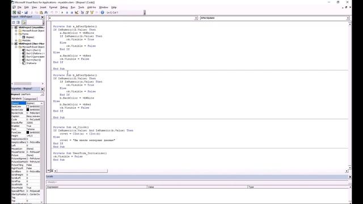The image size is (363, 204).
Task: Close the Locals window
Action: pyautogui.click(x=350, y=177)
